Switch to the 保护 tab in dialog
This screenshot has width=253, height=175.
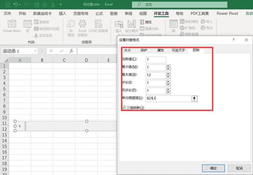click(x=144, y=50)
